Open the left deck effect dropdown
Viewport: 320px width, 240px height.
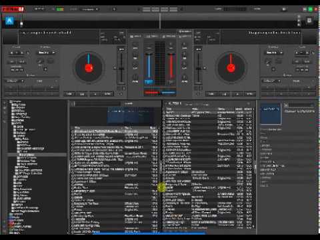tap(47, 53)
